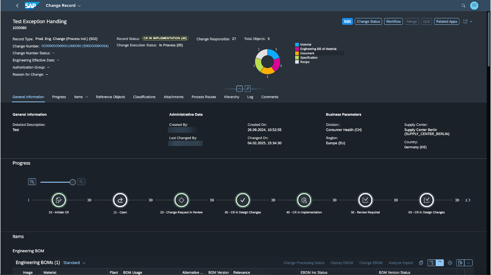The width and height of the screenshot is (491, 275).
Task: Click the Material legend color swatch
Action: pos(297,45)
